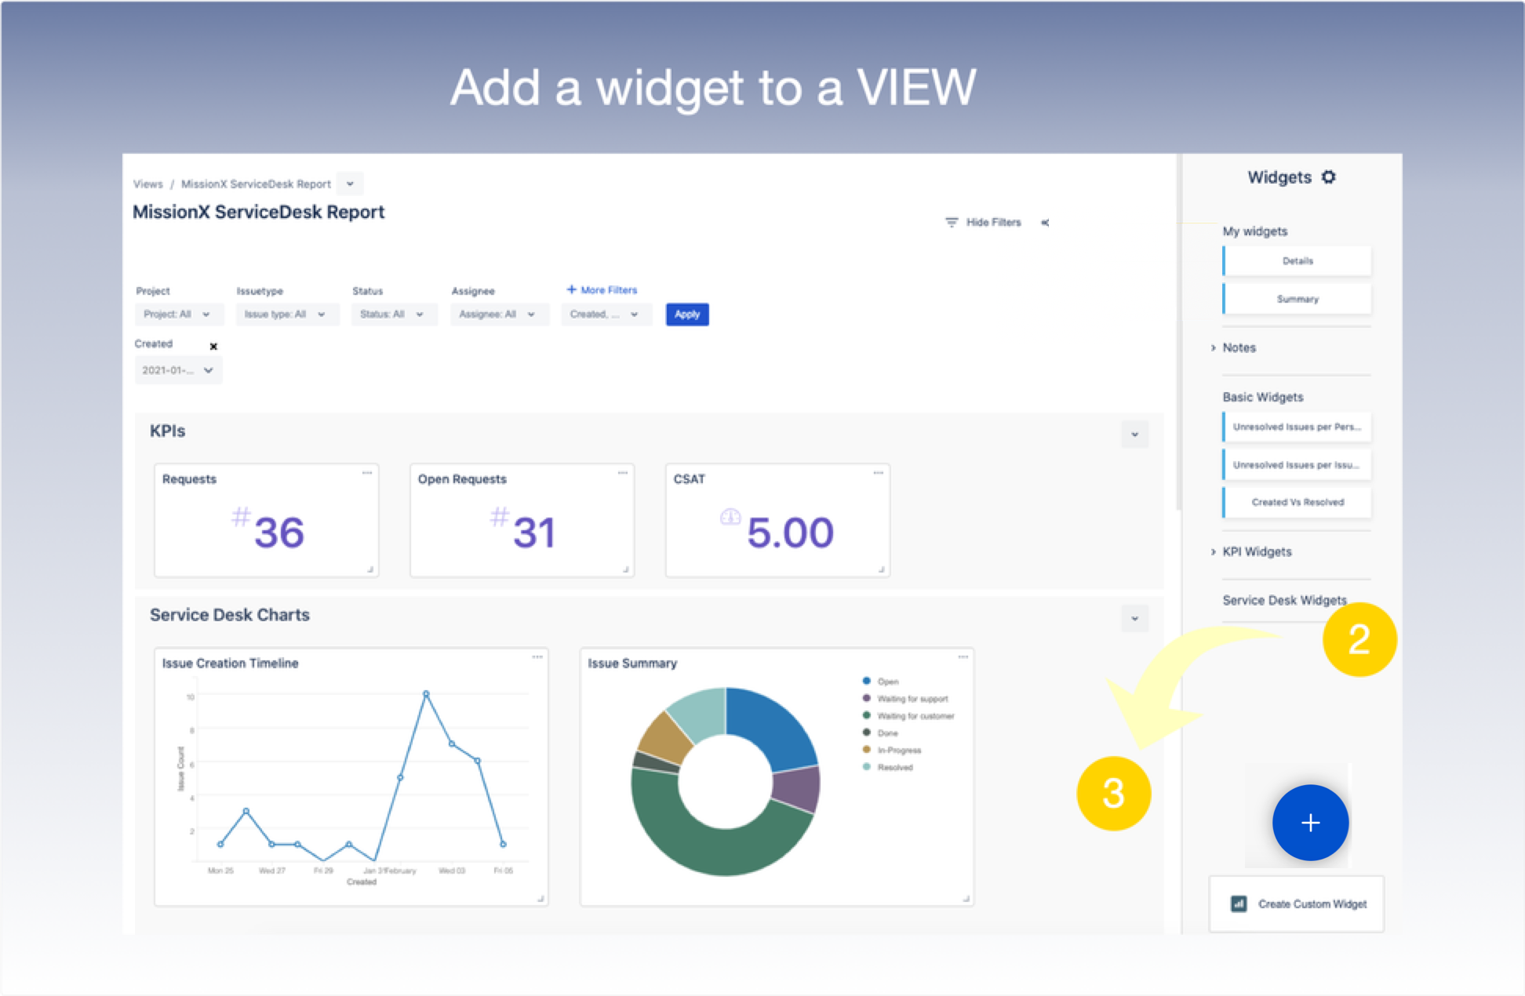Click the Views breadcrumb link

(147, 184)
